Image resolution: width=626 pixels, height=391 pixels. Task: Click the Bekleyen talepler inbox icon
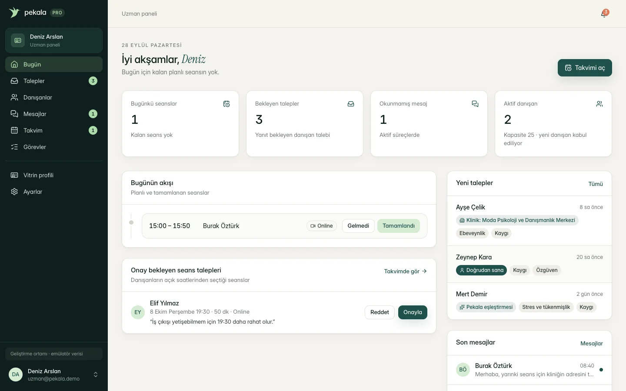point(351,104)
